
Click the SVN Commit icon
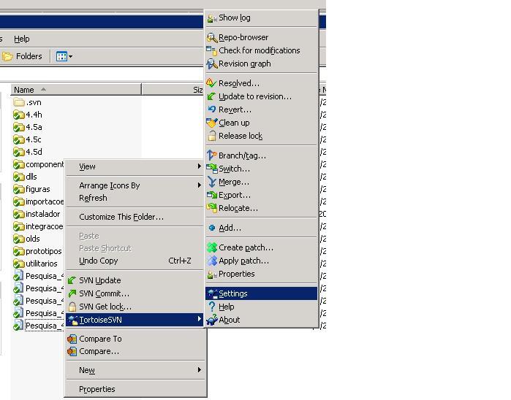[x=72, y=293]
